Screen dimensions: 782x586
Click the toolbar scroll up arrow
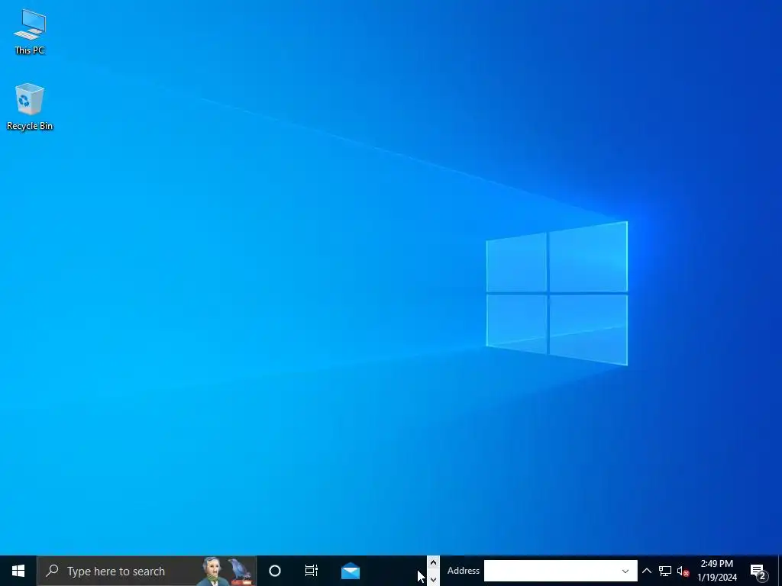tap(433, 562)
